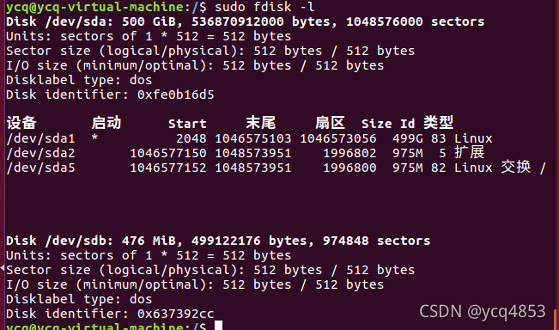Click the "Disk /dev/sdb" header line
This screenshot has height=330, width=559.
218,241
